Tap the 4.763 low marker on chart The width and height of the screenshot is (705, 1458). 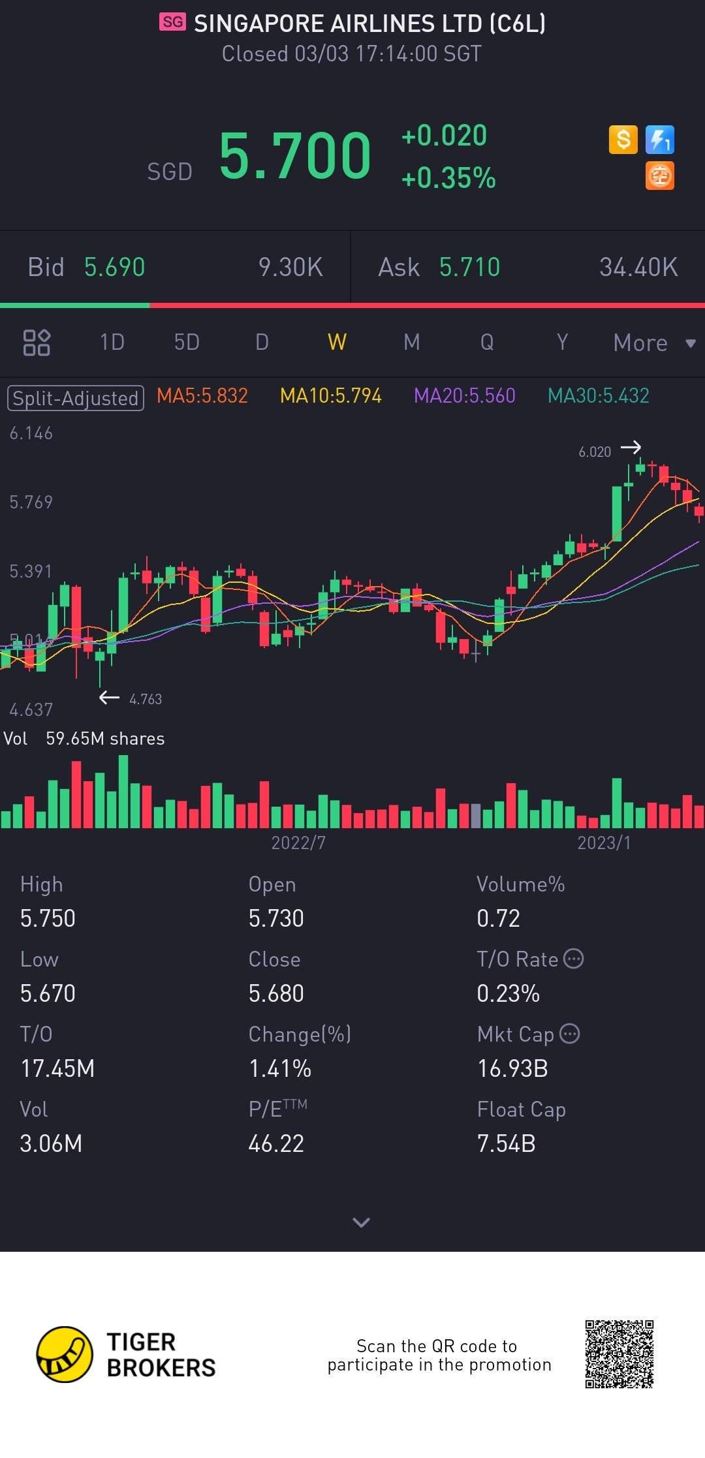pos(131,698)
